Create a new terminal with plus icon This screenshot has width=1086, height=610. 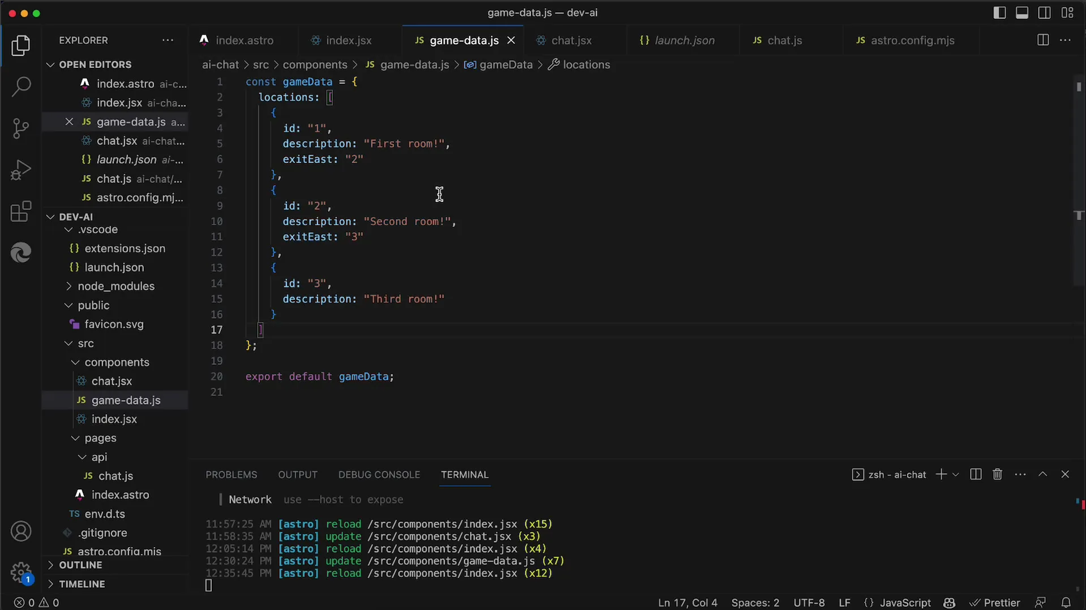941,474
